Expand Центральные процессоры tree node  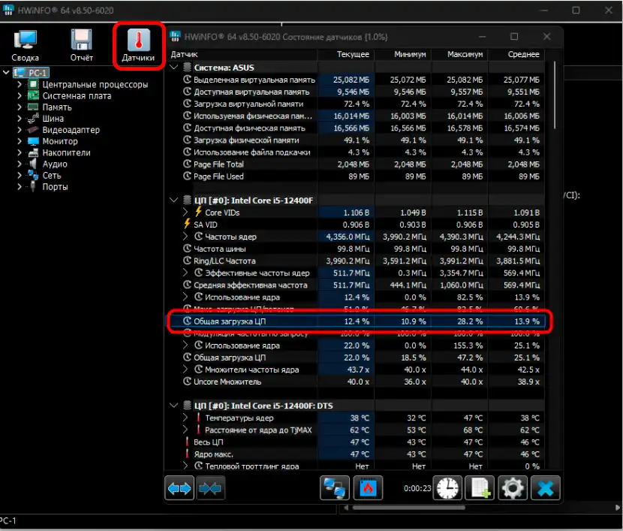click(x=19, y=84)
